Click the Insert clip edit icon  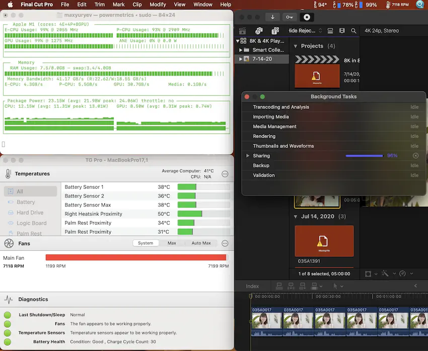[x=291, y=286]
